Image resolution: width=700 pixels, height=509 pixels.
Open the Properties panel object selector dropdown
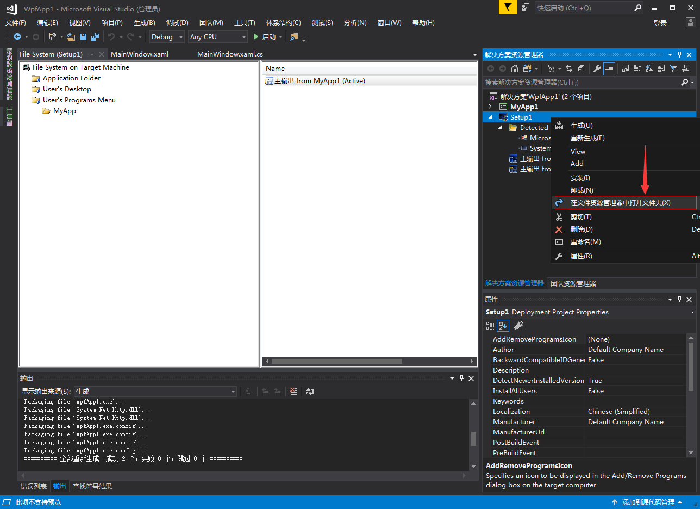tap(692, 312)
